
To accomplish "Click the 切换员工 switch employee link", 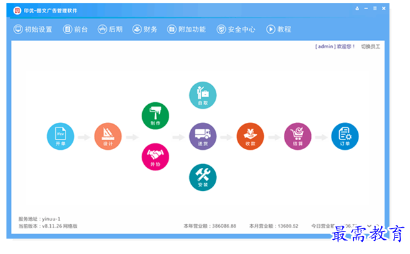I will pyautogui.click(x=371, y=46).
